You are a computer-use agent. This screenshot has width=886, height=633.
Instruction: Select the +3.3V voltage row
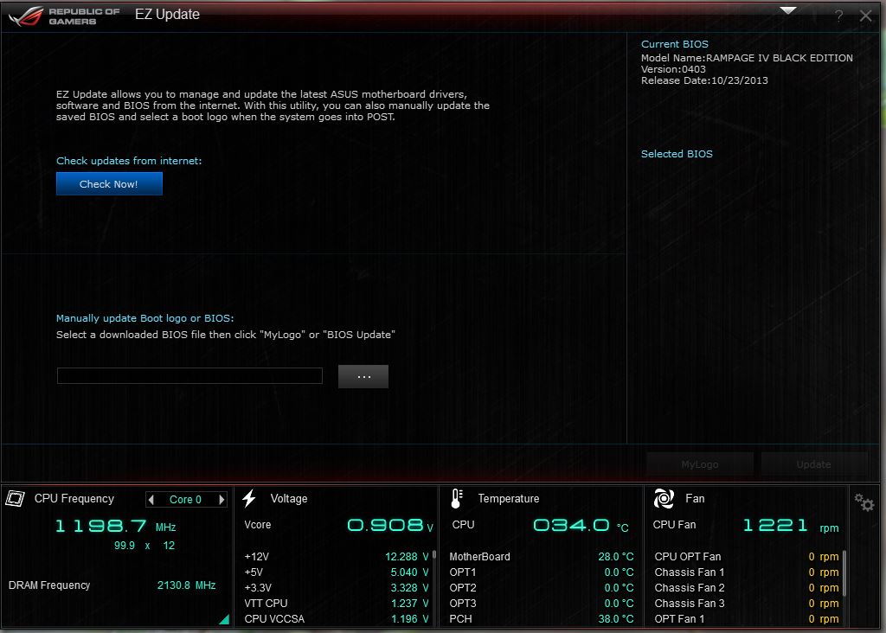pos(337,588)
